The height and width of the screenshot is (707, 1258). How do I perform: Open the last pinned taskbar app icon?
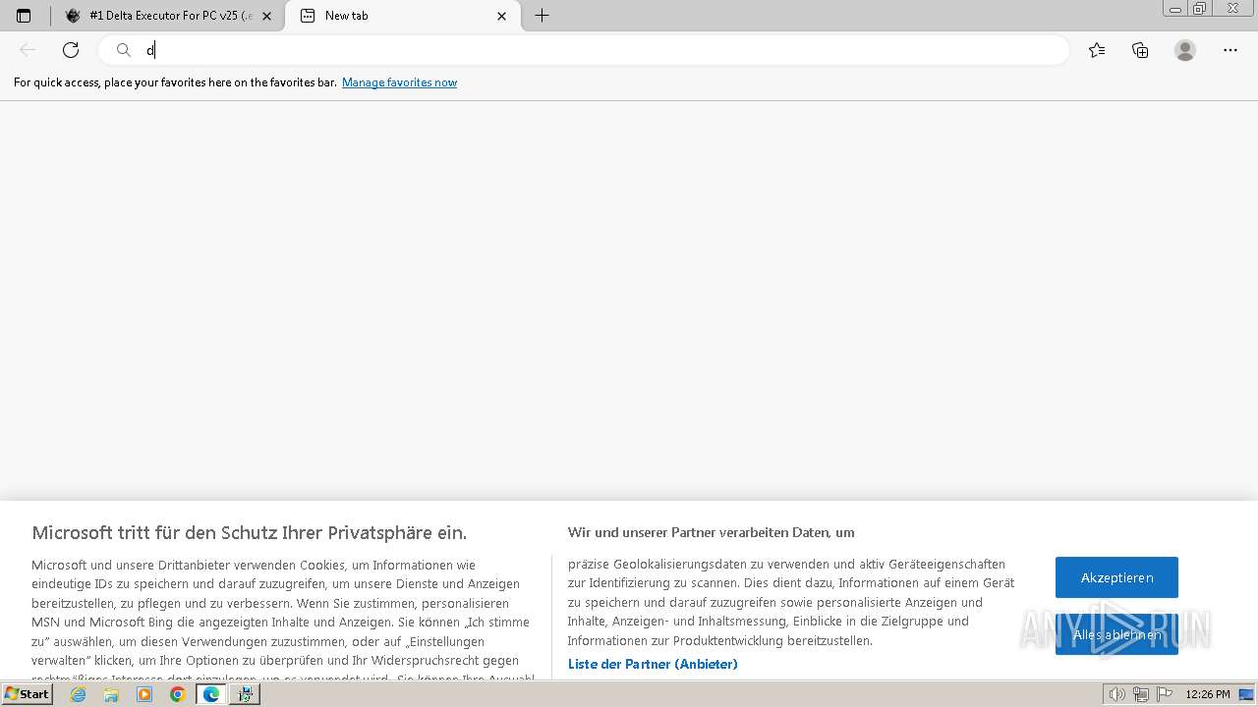(x=245, y=694)
